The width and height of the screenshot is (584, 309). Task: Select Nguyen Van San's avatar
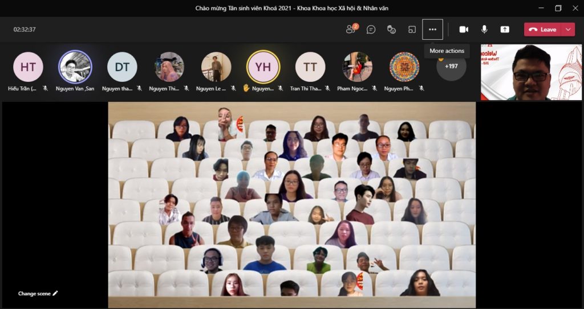click(75, 67)
